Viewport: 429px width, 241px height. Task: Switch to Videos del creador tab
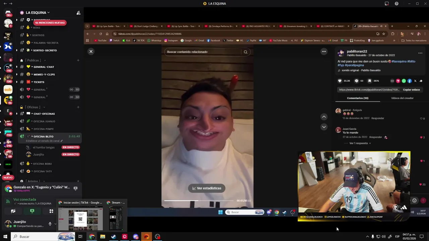pos(402,98)
